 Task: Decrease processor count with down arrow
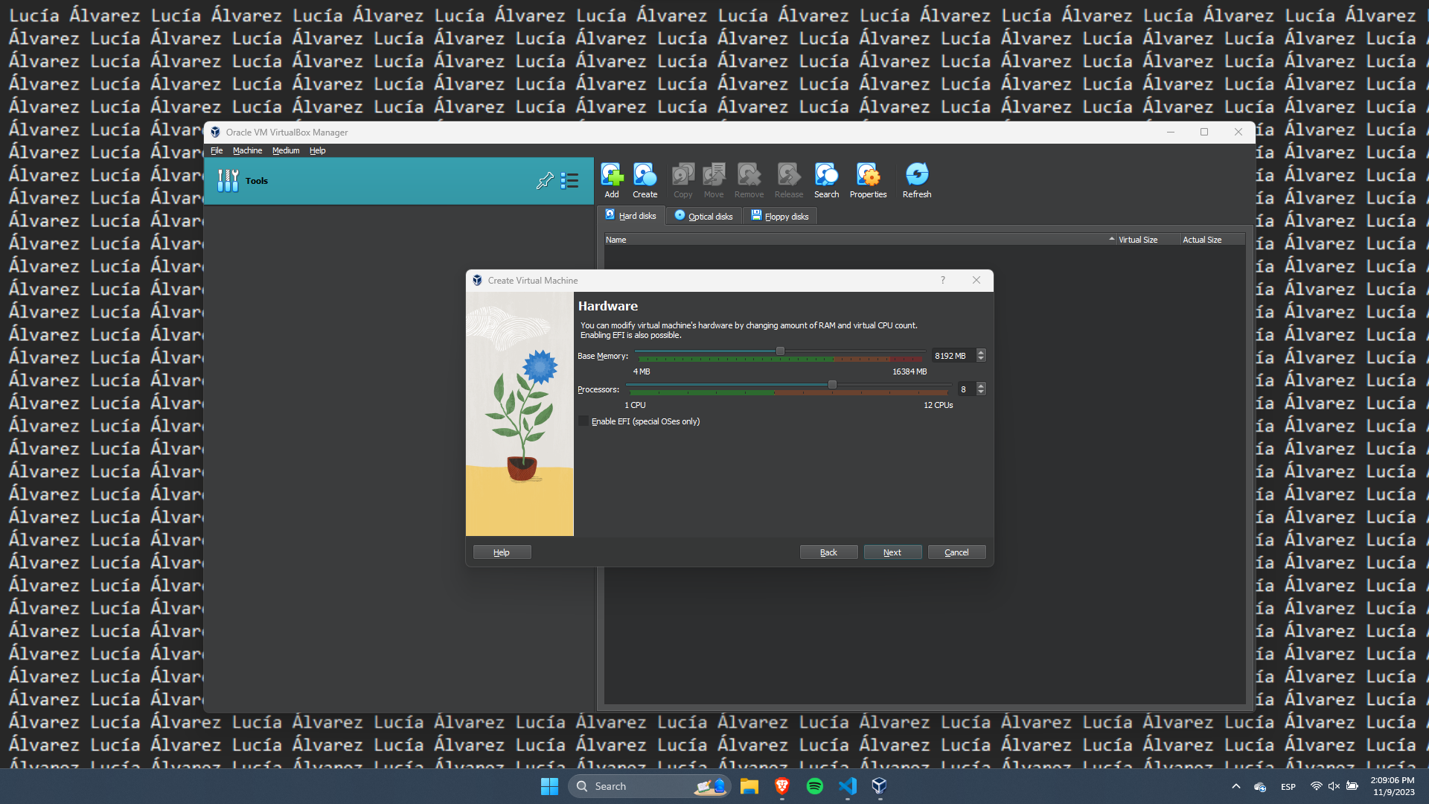tap(981, 392)
